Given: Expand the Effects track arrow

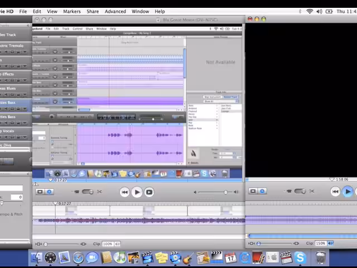Looking at the screenshot, I should pos(25,80).
